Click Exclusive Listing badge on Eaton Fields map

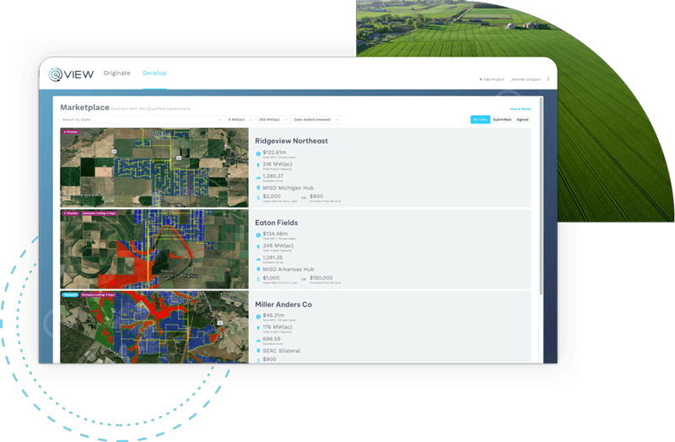99,213
